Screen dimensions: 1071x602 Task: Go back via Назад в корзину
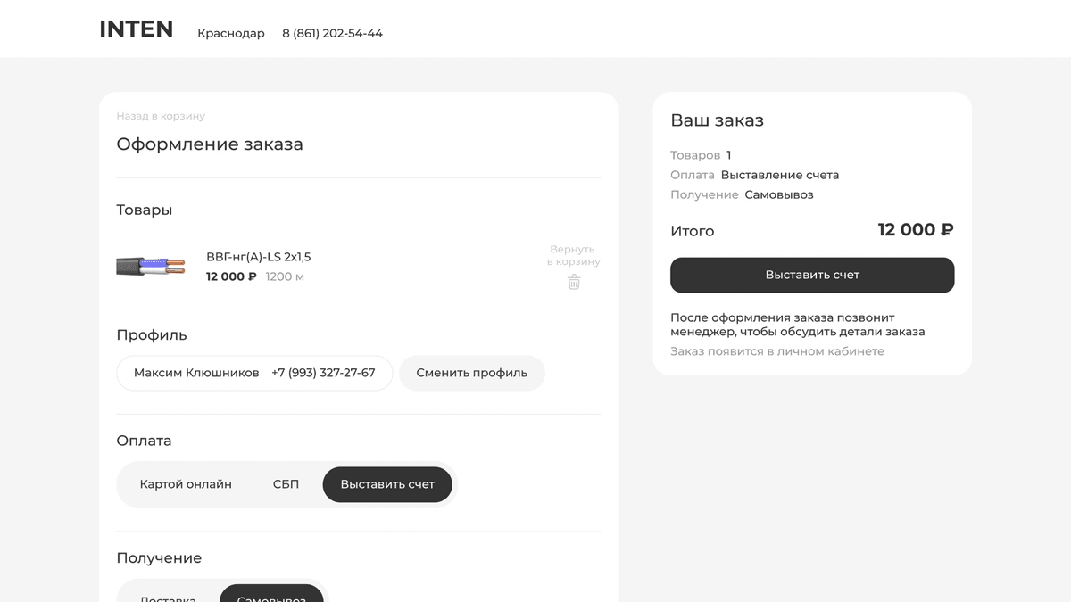coord(161,116)
